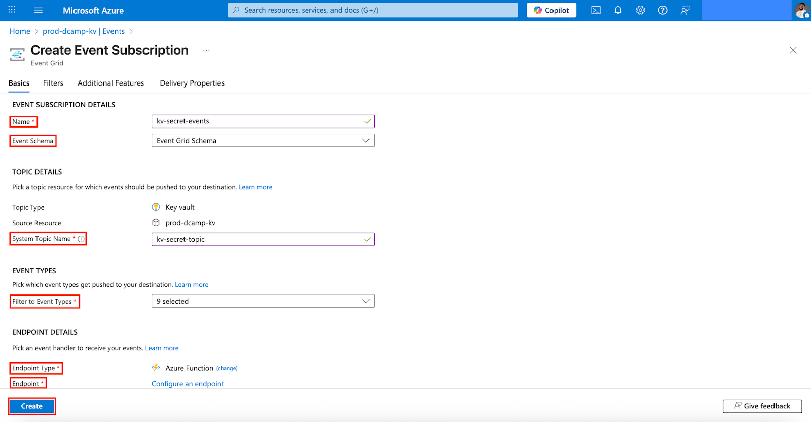Image resolution: width=811 pixels, height=422 pixels.
Task: Click the Azure Function lightning icon
Action: click(x=156, y=368)
